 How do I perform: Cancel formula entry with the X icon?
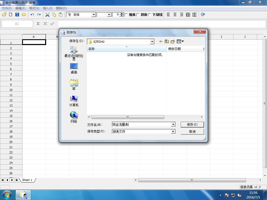(x=45, y=24)
